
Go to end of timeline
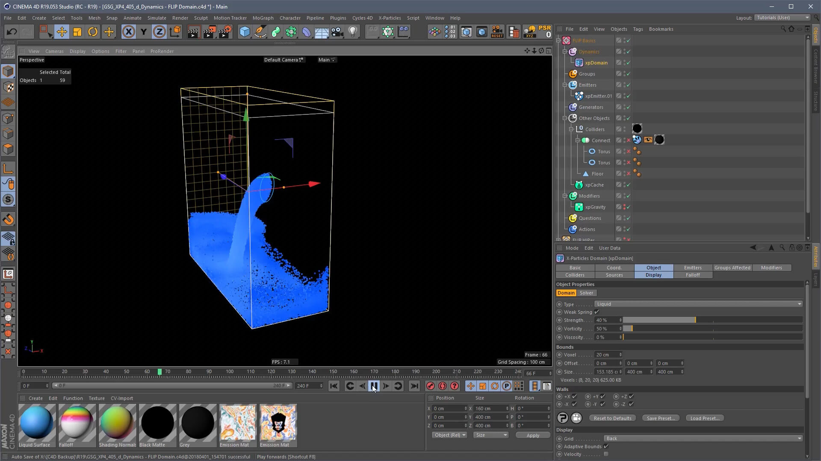[414, 386]
